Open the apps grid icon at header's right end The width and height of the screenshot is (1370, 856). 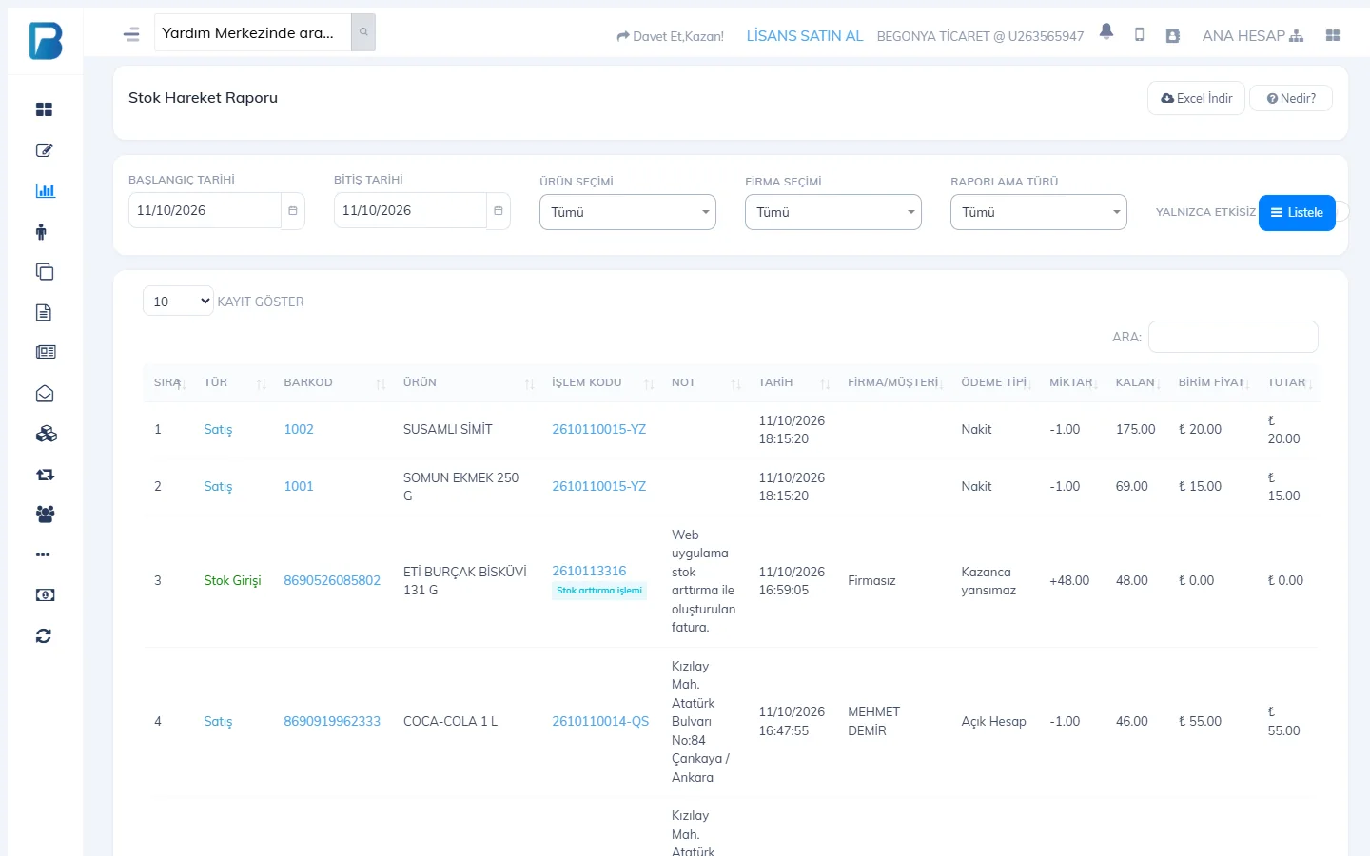1333,35
